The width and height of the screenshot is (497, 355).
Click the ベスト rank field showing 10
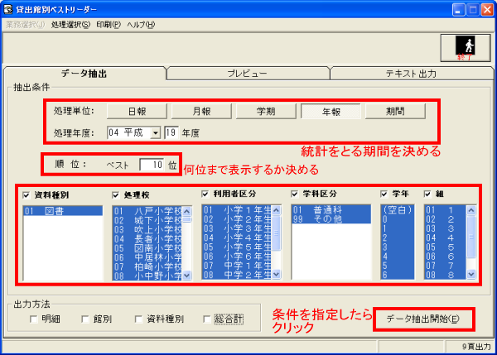click(152, 165)
